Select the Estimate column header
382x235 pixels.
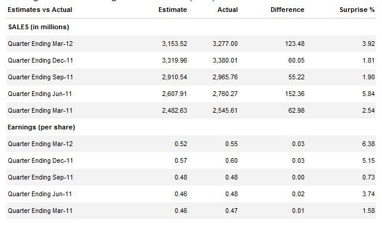point(172,10)
